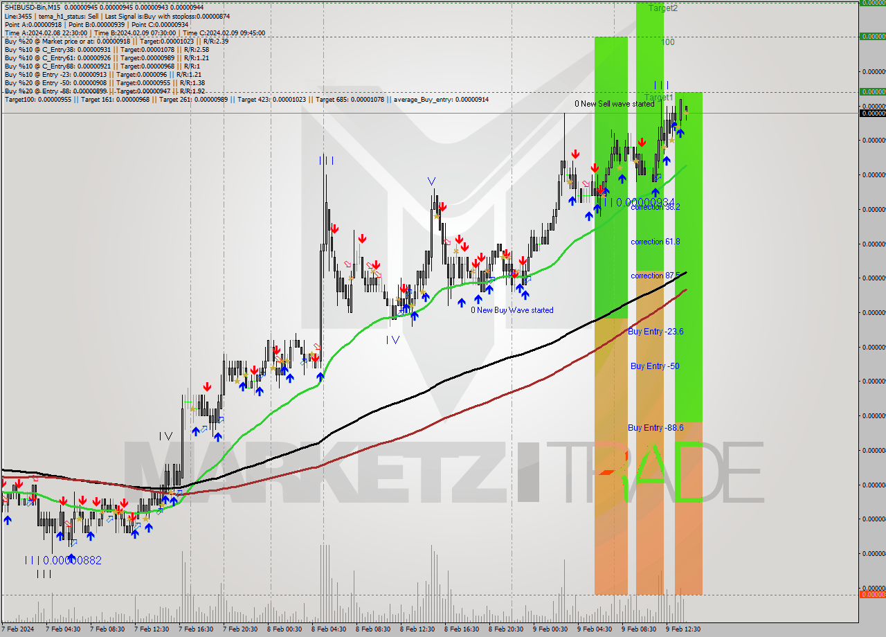Select the 'I I I 0.00000882' wave low label
This screenshot has width=886, height=637.
coord(63,560)
